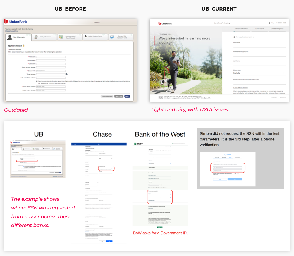Click the SECURITY footer link in UB Current

[283, 97]
